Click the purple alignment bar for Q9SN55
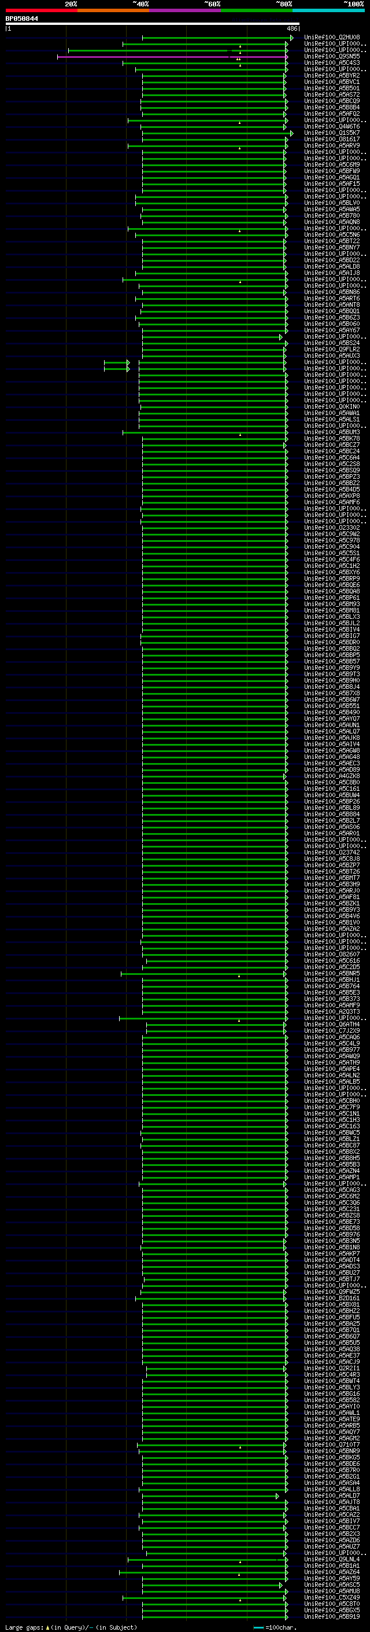The height and width of the screenshot is (1632, 370). pos(172,57)
